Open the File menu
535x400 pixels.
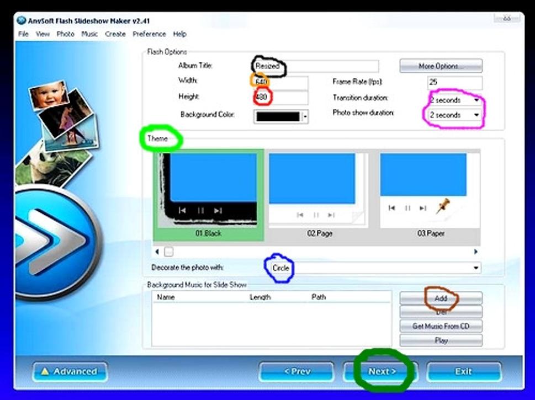coord(23,34)
